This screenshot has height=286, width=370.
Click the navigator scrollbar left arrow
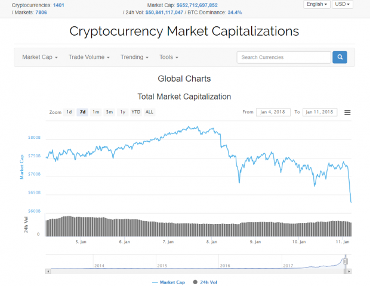click(x=47, y=271)
